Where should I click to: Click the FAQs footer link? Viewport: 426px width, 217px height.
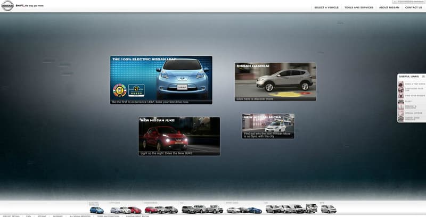28,216
